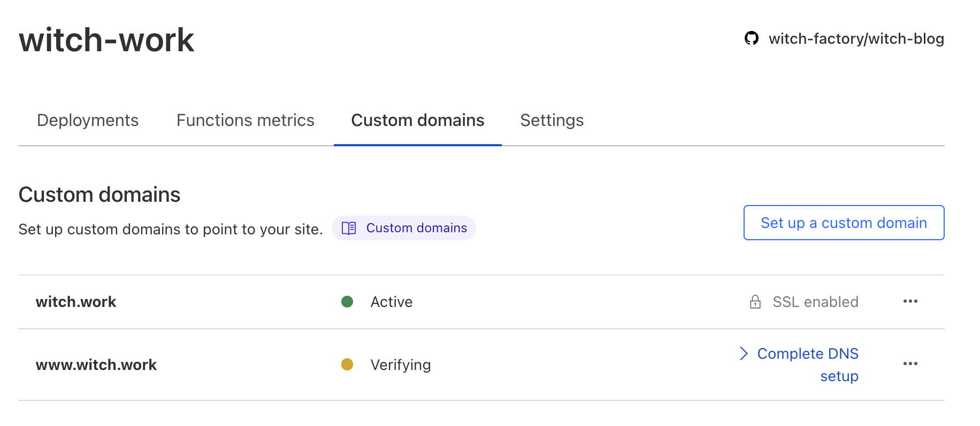Click the green Active status dot
Viewport: 980px width, 426px height.
(x=347, y=302)
